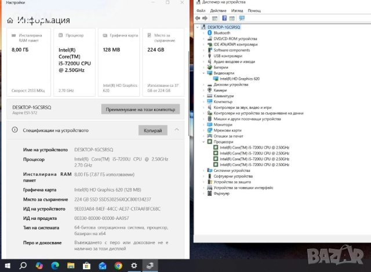Select the Мрежови карти category

coord(227,130)
